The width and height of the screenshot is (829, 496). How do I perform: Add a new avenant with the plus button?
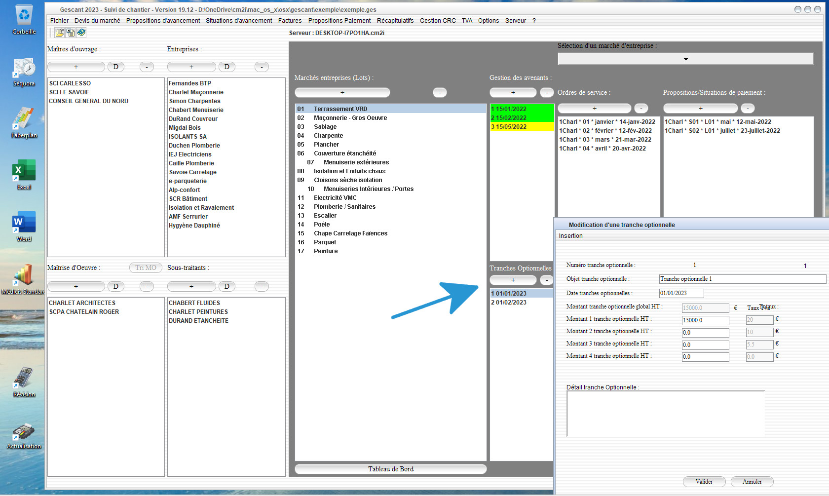point(513,92)
